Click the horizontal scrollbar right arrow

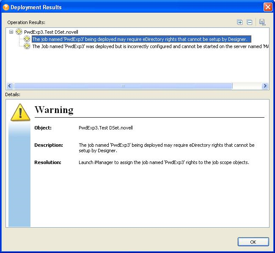point(265,86)
